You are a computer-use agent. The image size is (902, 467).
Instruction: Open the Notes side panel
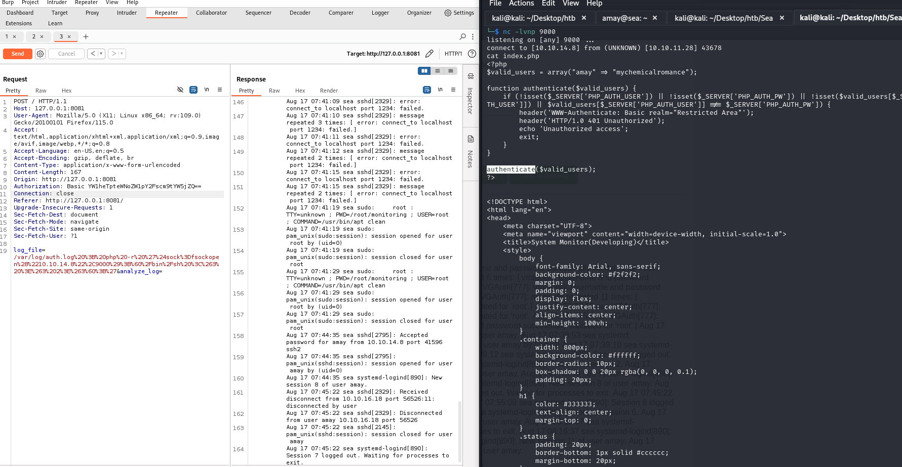click(x=470, y=152)
